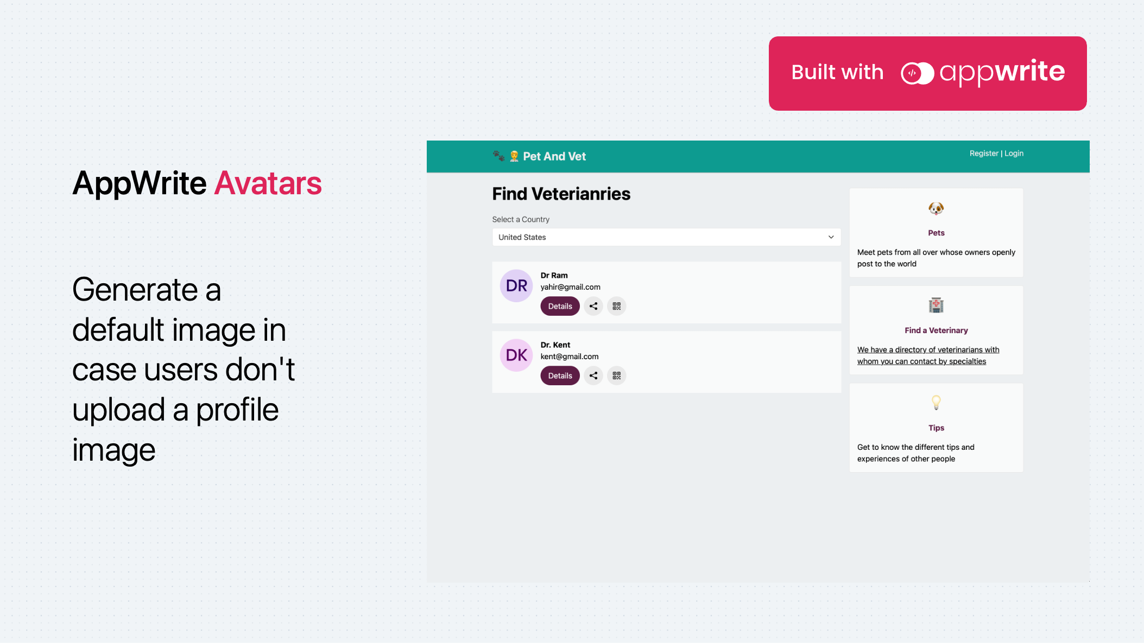
Task: Click the Appwrite logo in banner
Action: 983,73
